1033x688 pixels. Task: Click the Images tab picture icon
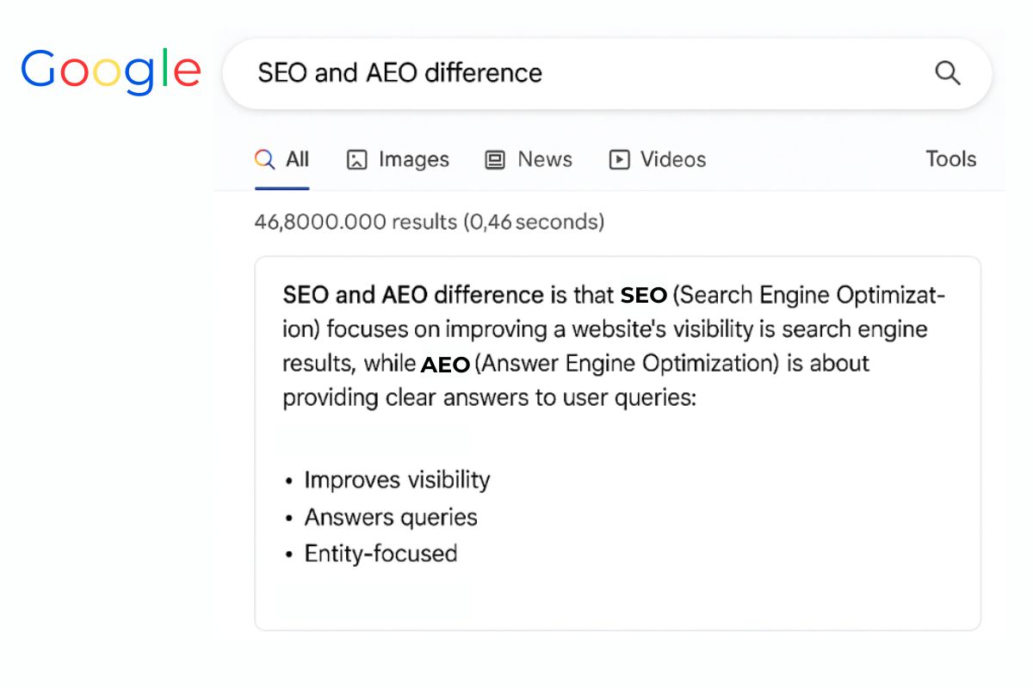(x=356, y=159)
